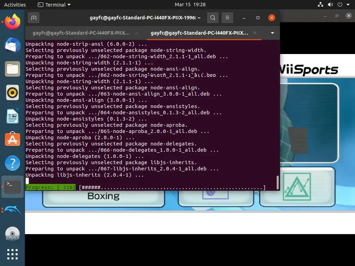Close the terminal window with red button

click(271, 18)
